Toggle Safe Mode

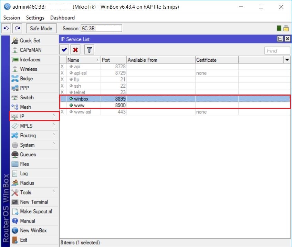click(41, 28)
